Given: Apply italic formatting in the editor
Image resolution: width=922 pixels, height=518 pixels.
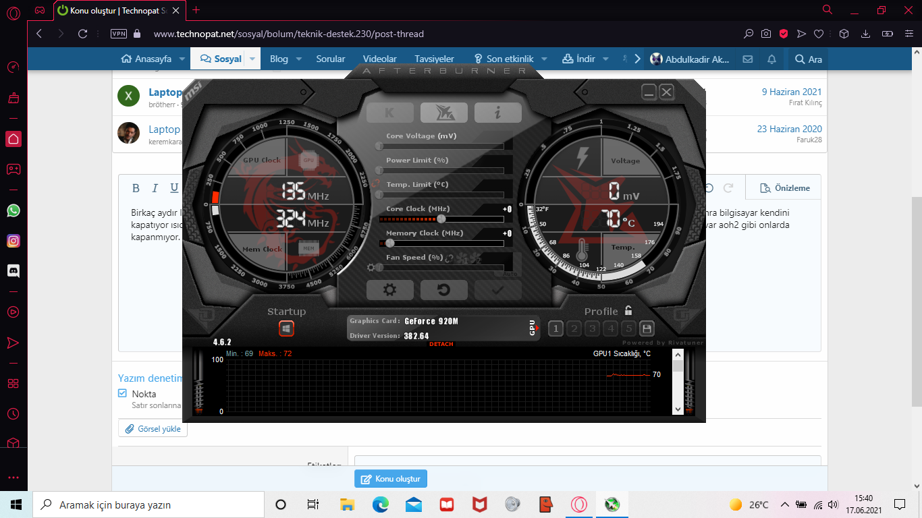Looking at the screenshot, I should (x=155, y=188).
